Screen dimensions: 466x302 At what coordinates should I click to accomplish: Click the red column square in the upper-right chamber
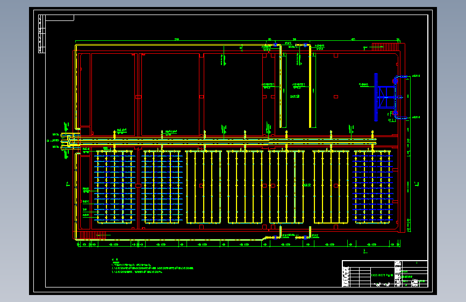pos(336,97)
